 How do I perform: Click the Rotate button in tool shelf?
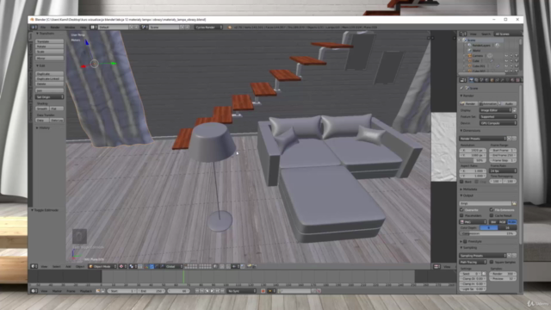50,46
